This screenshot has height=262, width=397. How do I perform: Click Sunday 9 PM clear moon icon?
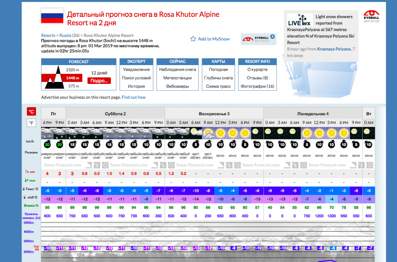[x=257, y=133]
